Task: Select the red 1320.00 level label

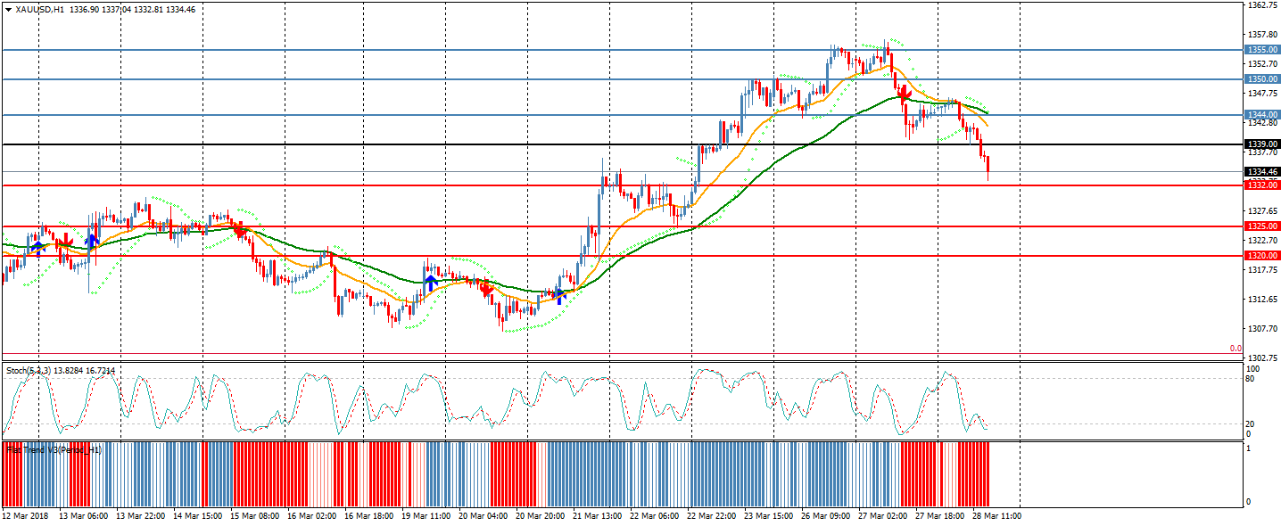Action: click(x=1262, y=256)
